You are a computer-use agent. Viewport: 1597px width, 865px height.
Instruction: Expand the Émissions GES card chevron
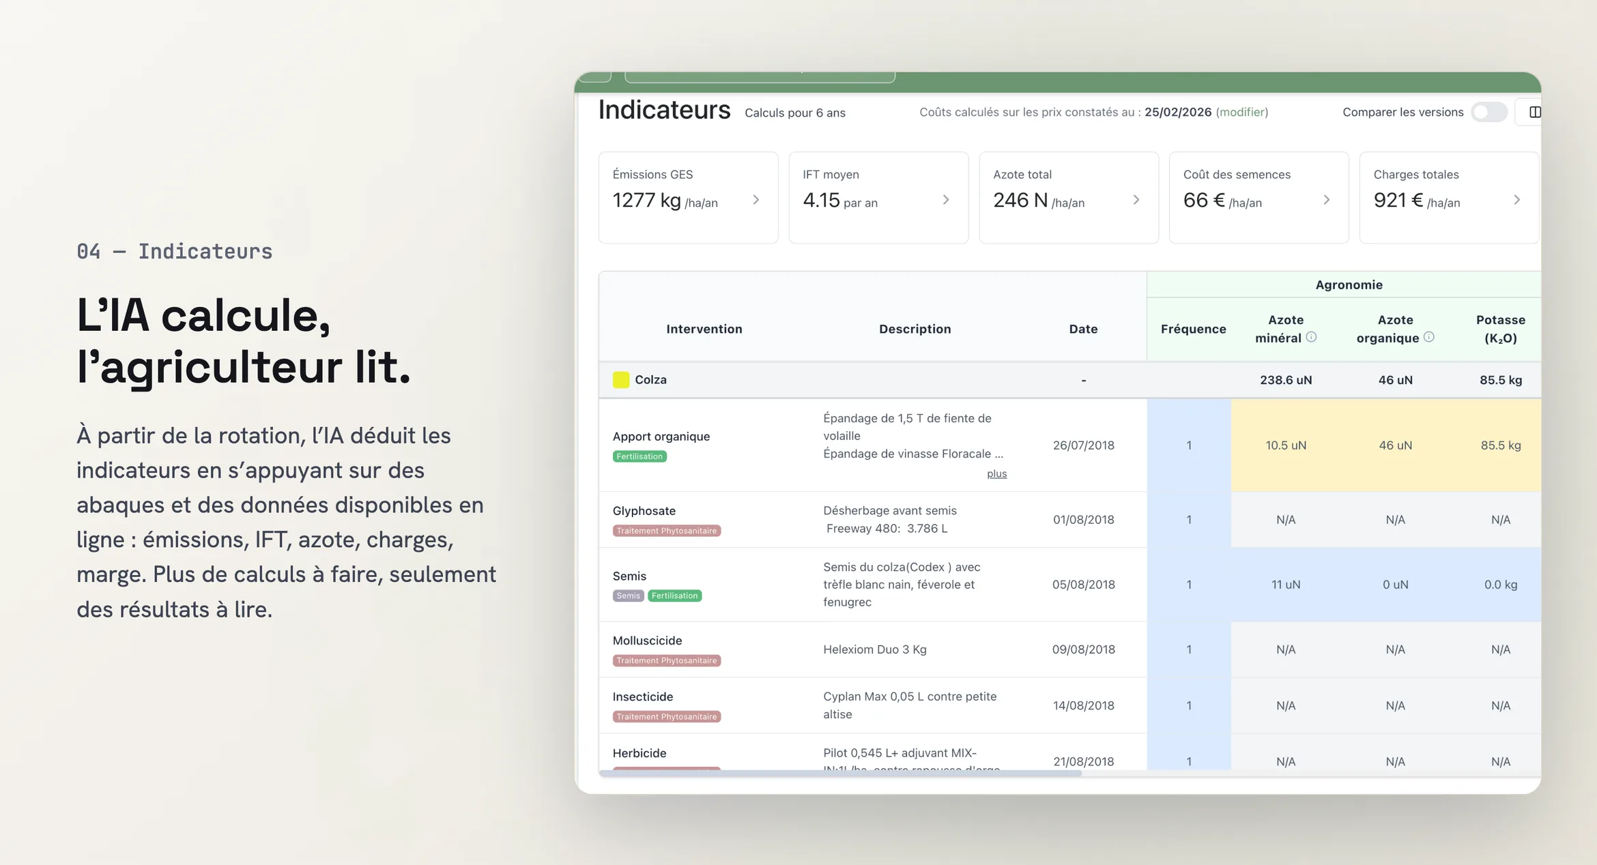click(x=756, y=200)
